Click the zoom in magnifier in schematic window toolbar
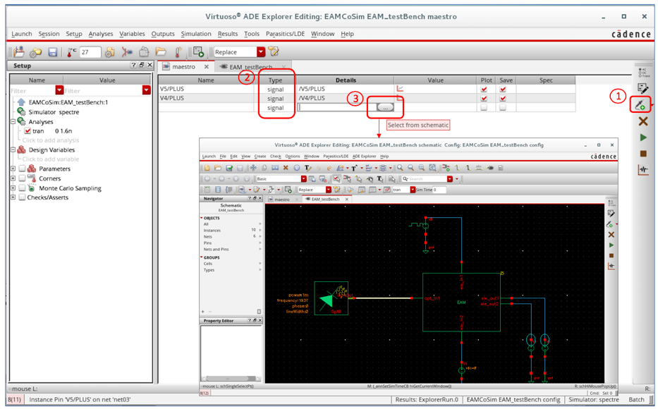 coord(400,168)
